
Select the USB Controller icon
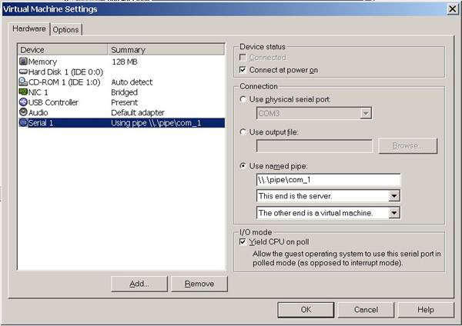pyautogui.click(x=23, y=102)
